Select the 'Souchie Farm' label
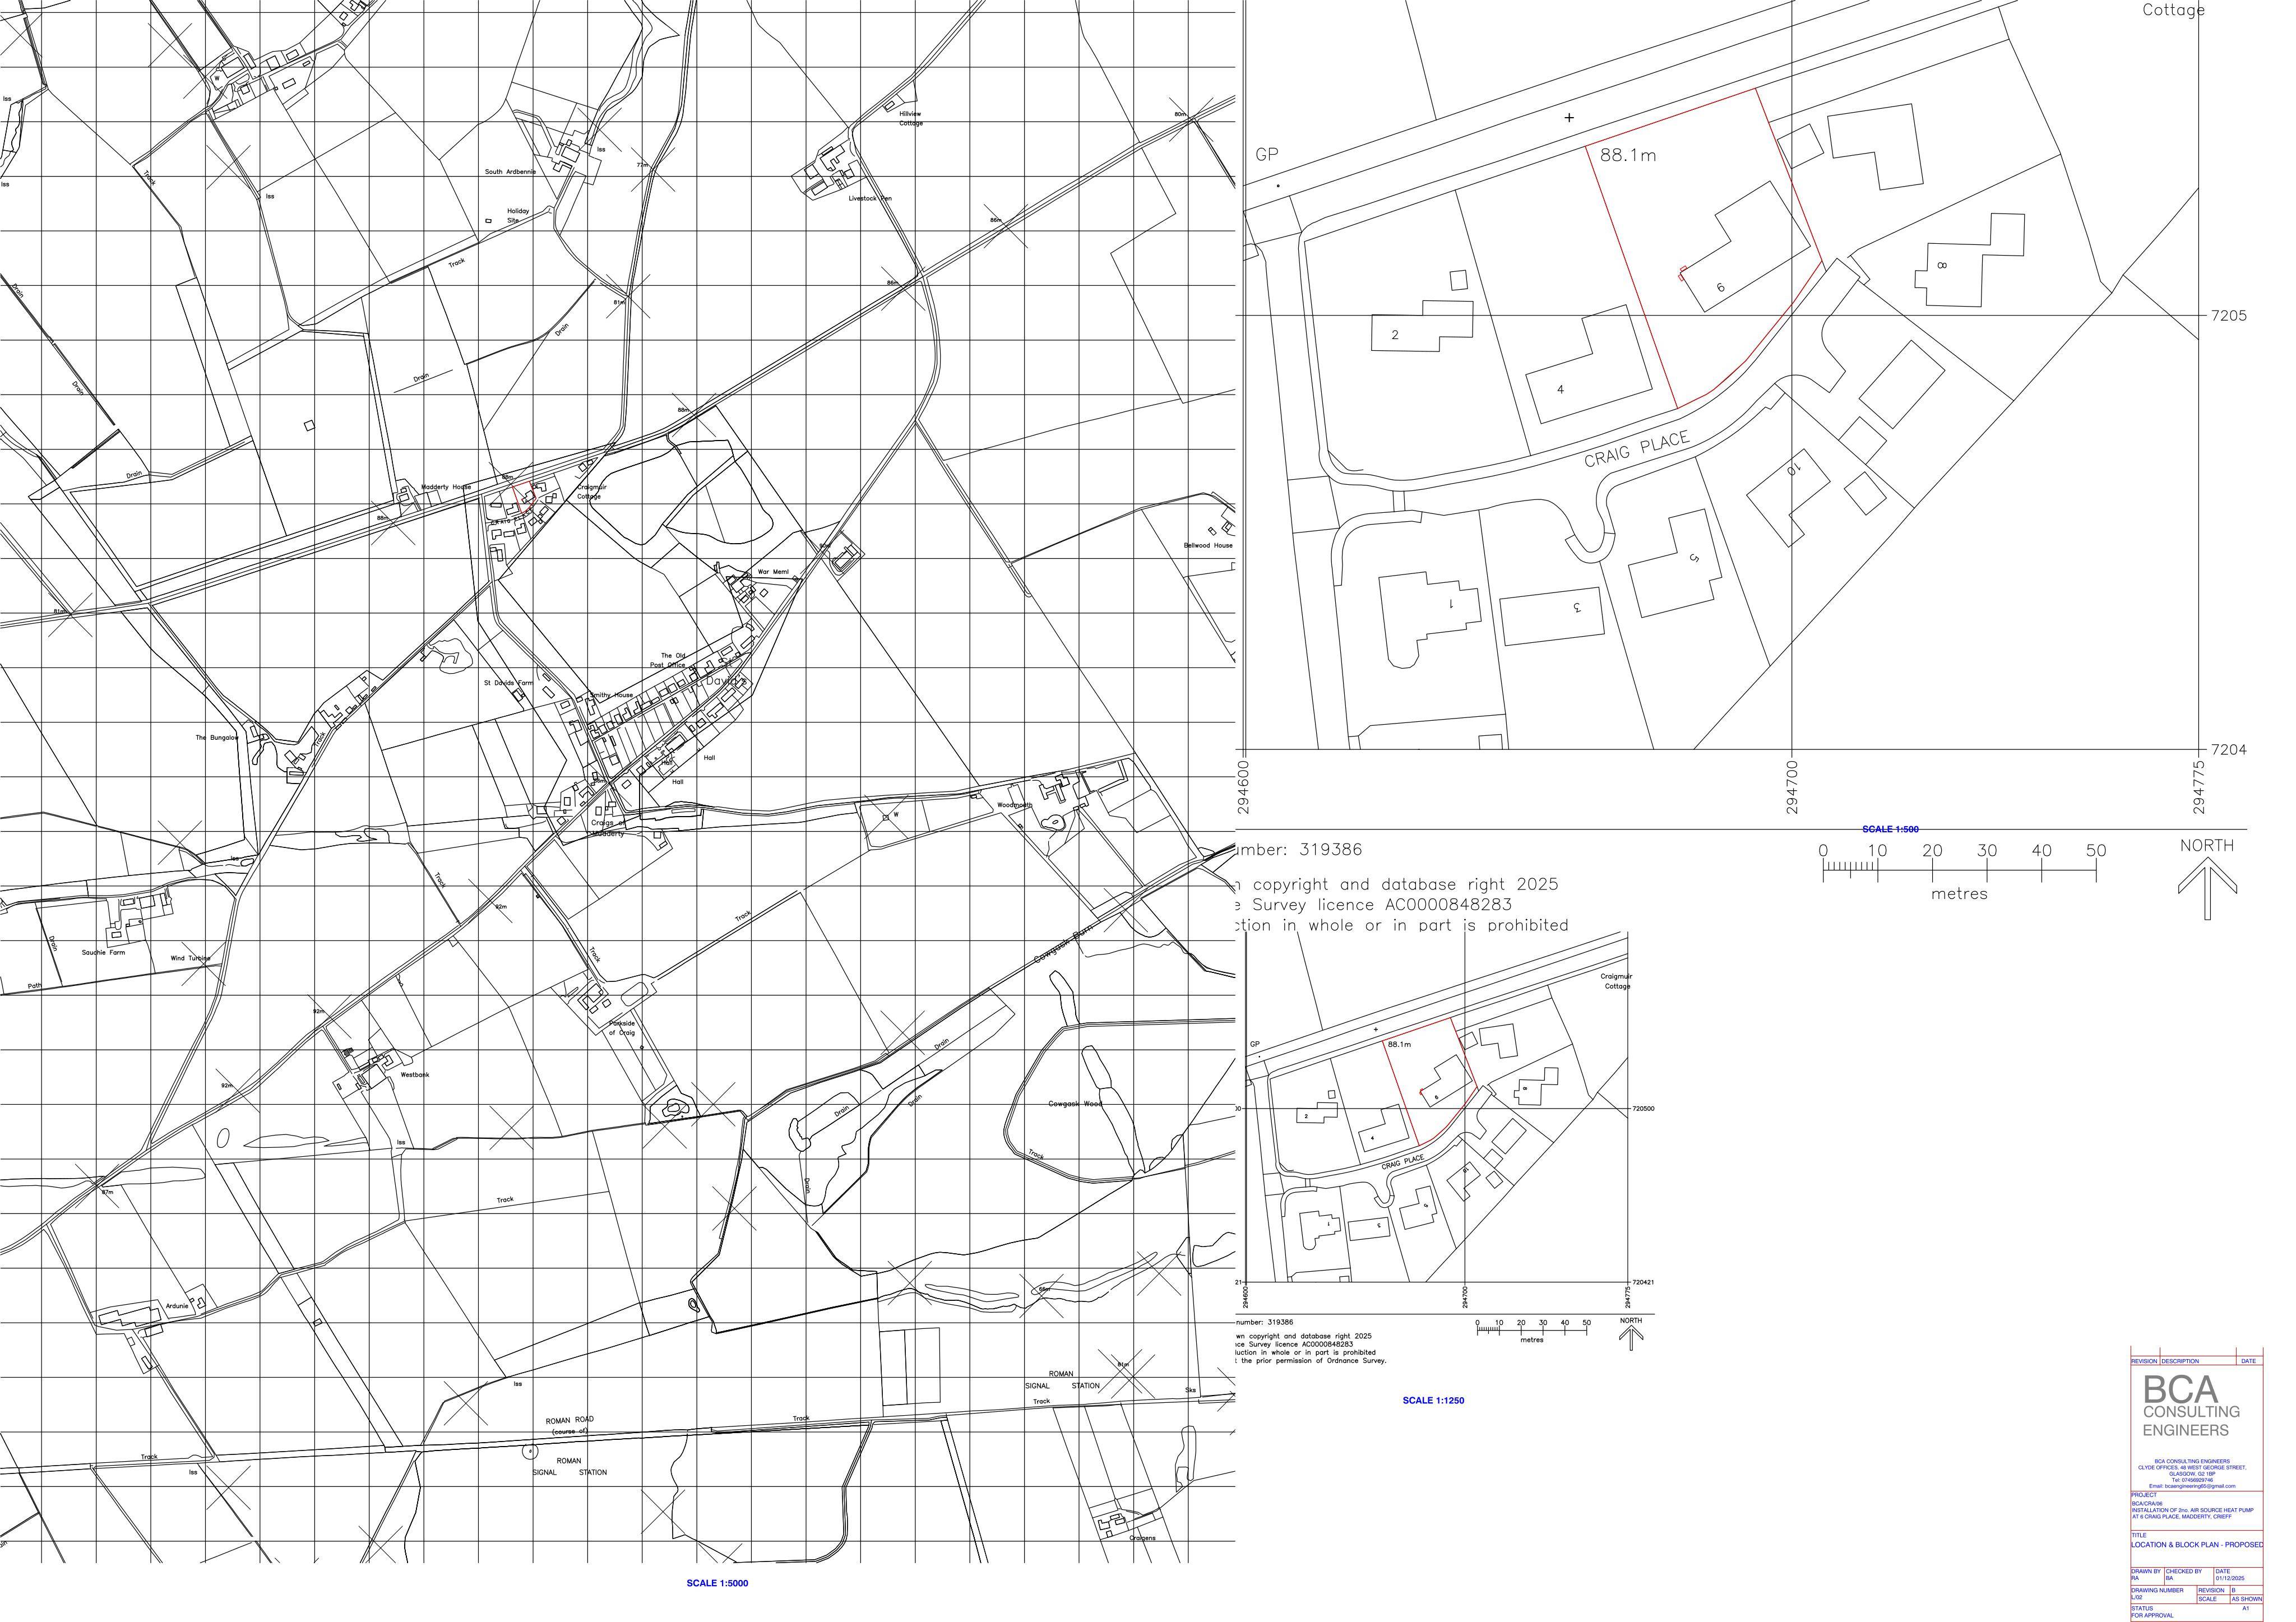The image size is (2296, 1622). (x=104, y=952)
